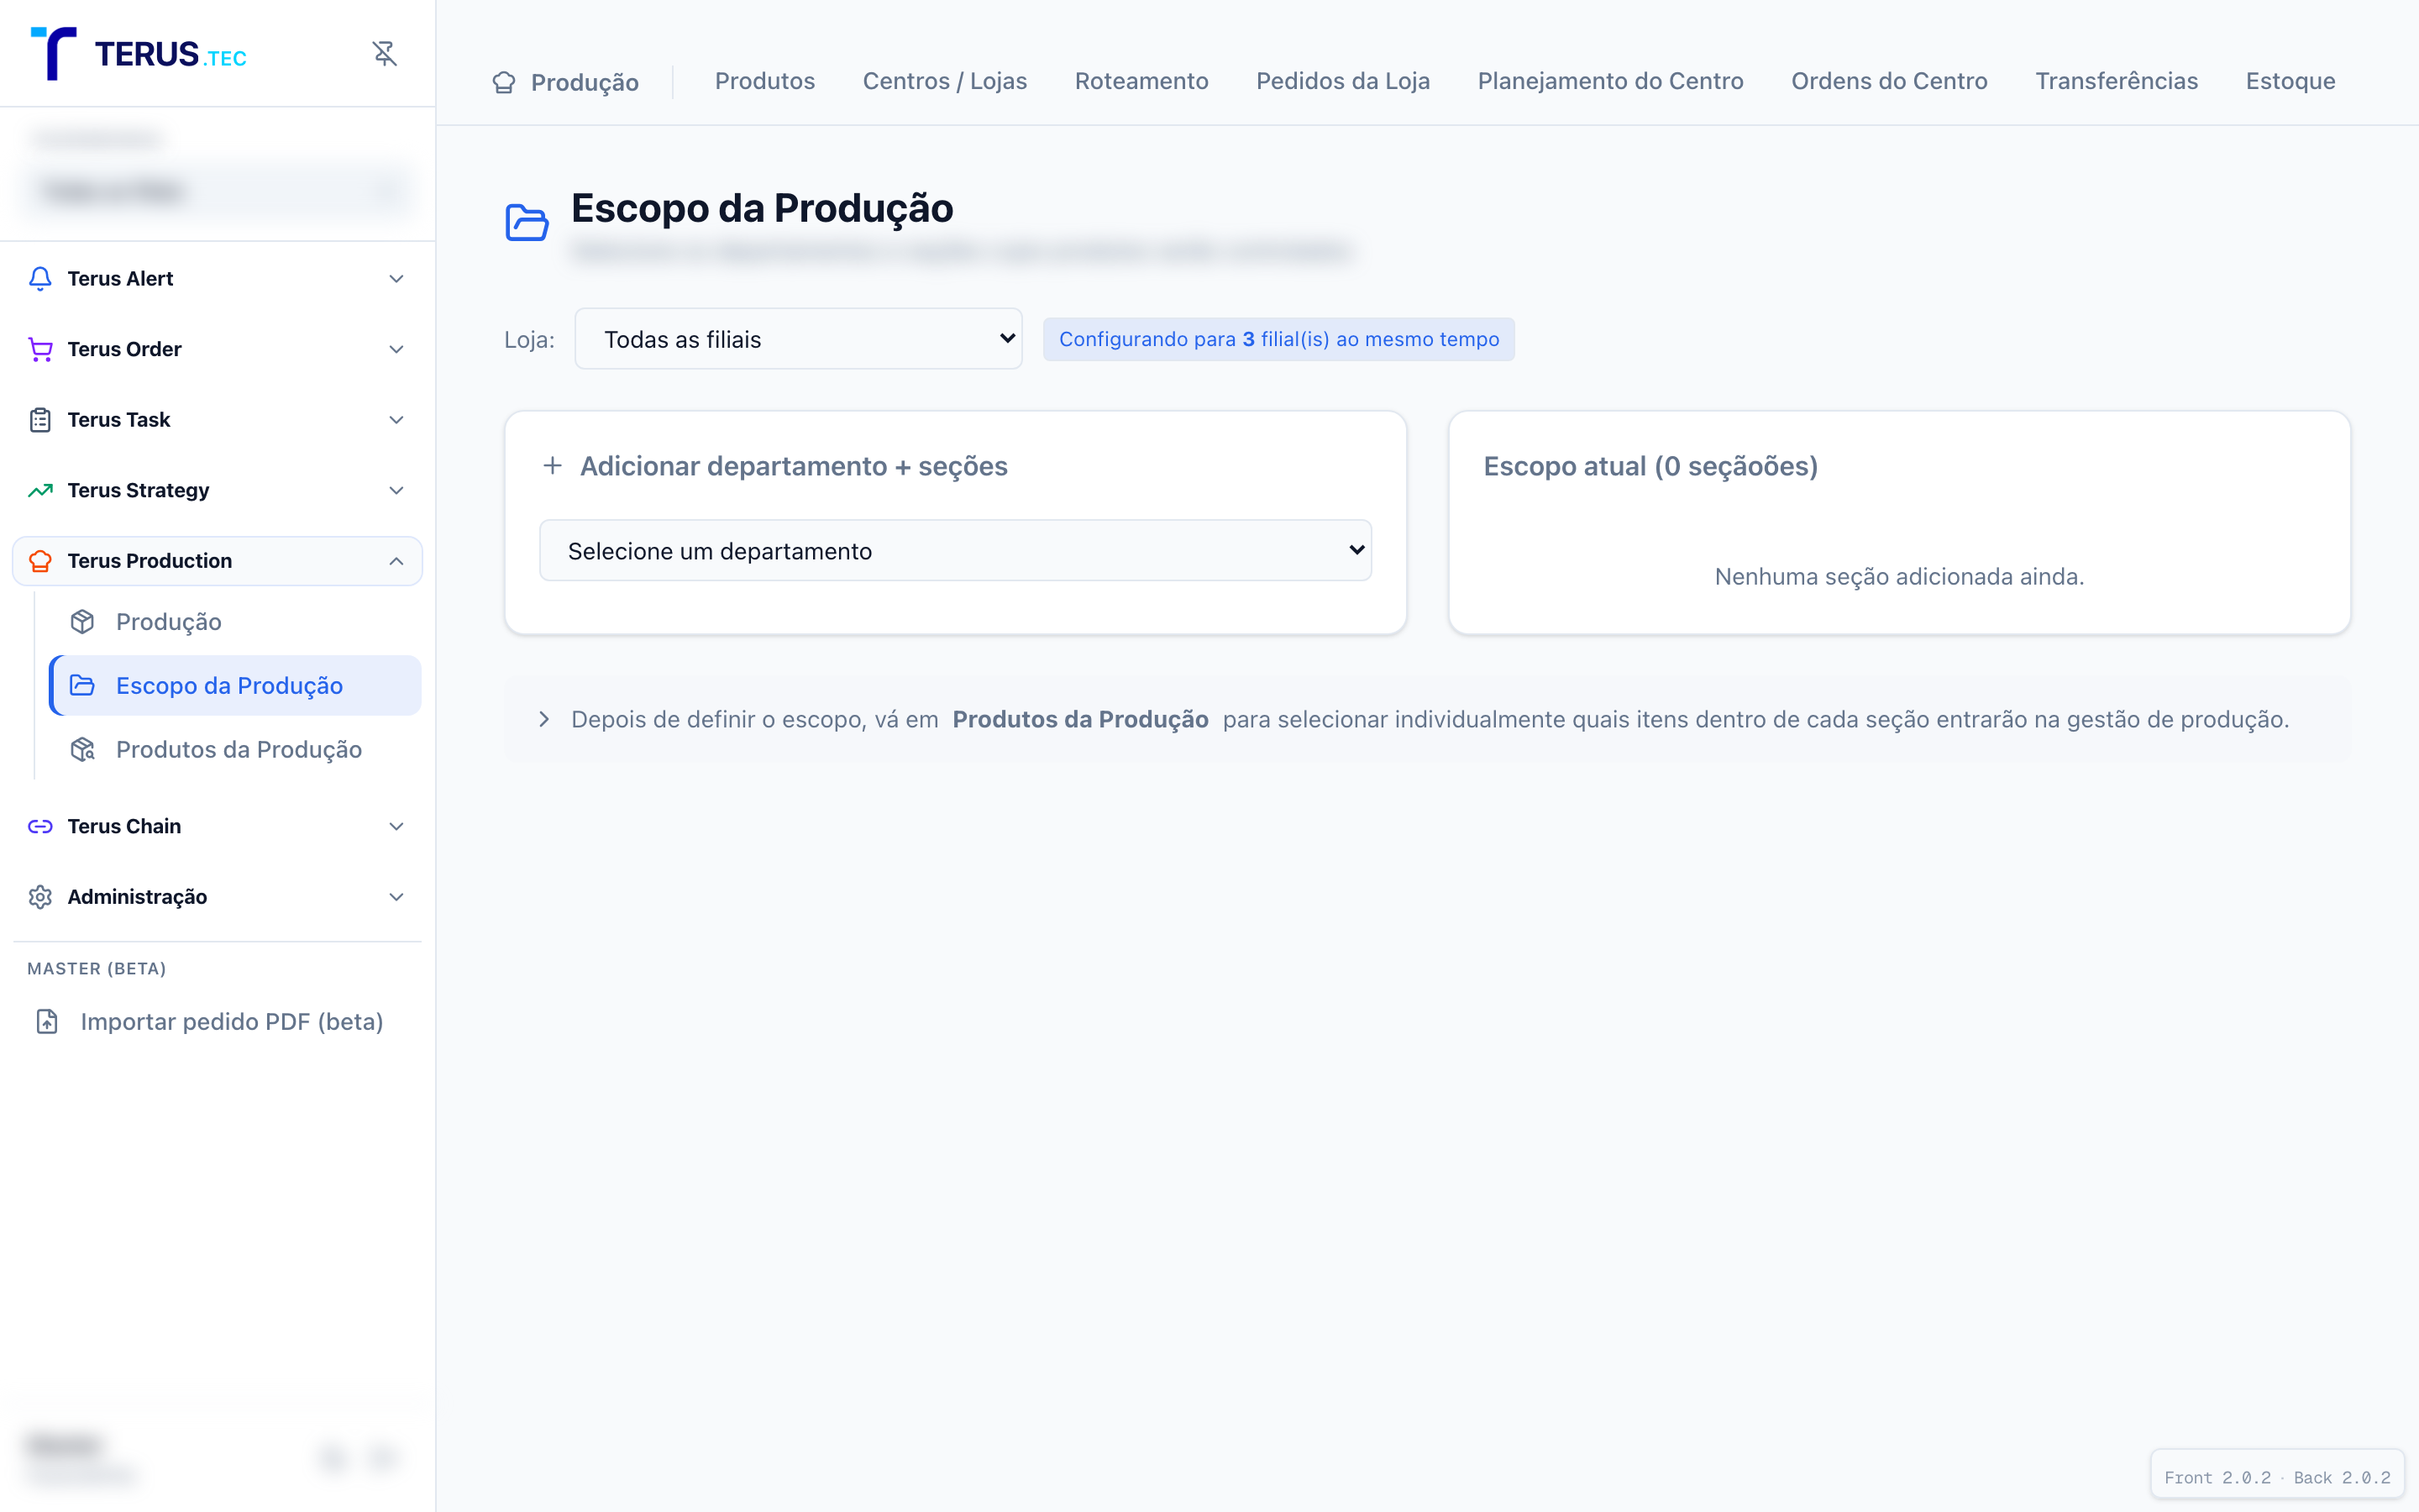This screenshot has height=1512, width=2419.
Task: Click the MASTER (BETA) section label
Action: tap(96, 968)
